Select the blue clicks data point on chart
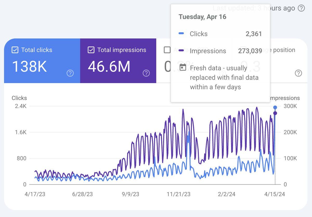The width and height of the screenshot is (312, 217). click(275, 107)
